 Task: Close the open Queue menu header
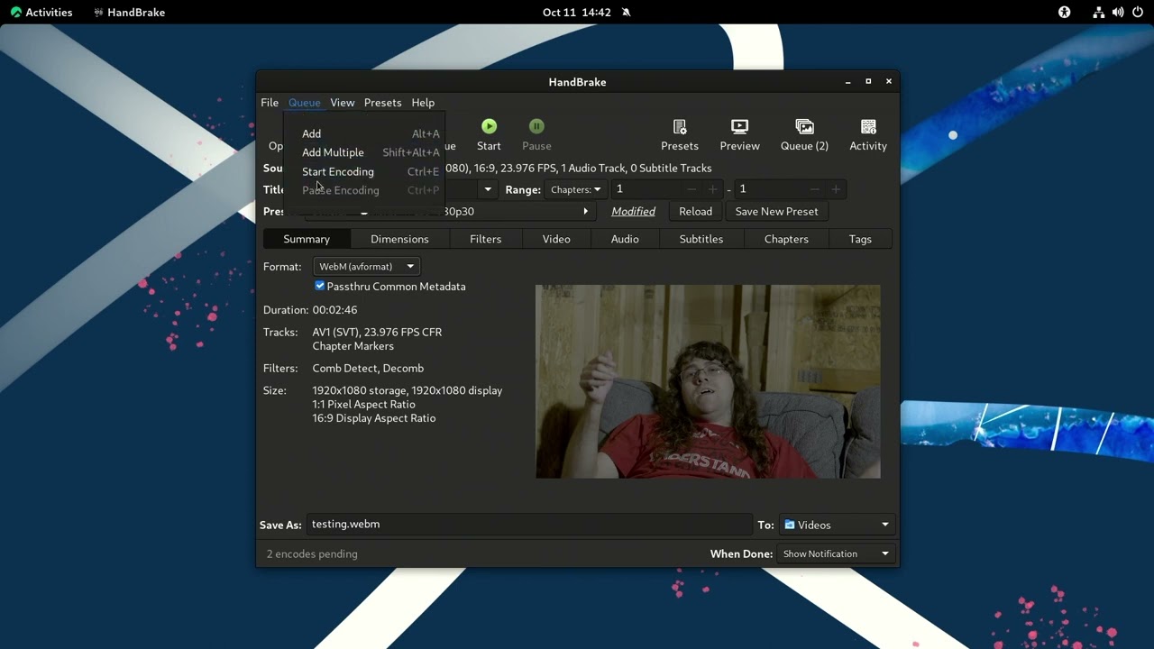305,103
